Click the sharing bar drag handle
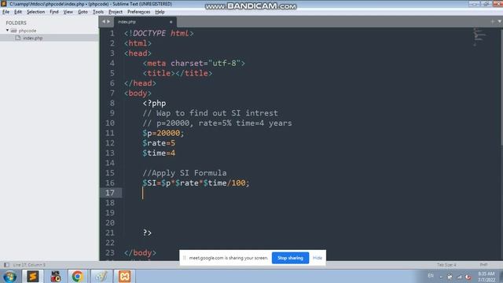 [x=185, y=258]
